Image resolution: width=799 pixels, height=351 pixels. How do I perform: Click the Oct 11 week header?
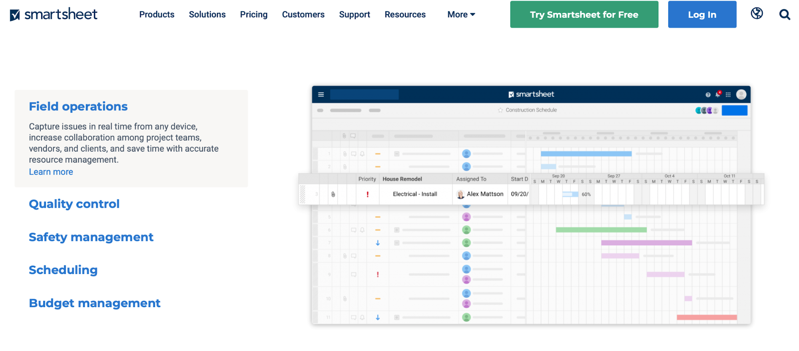click(729, 176)
